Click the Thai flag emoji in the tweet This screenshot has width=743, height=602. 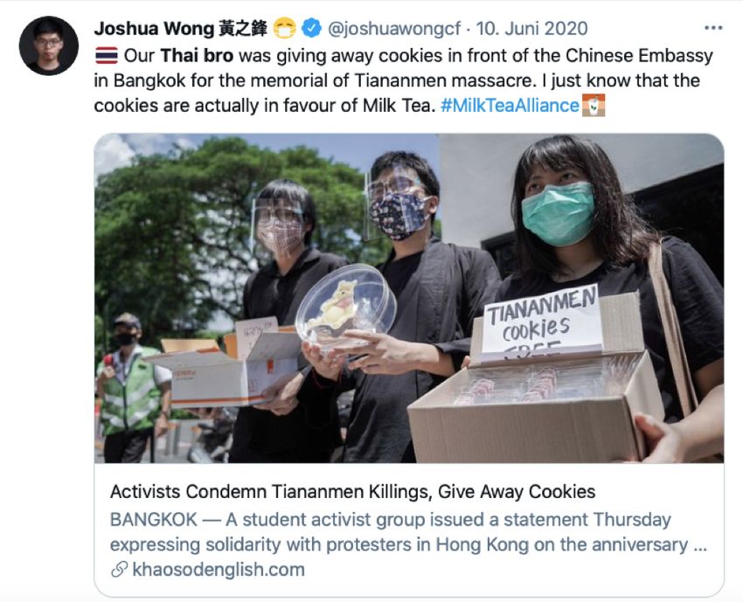pyautogui.click(x=106, y=55)
